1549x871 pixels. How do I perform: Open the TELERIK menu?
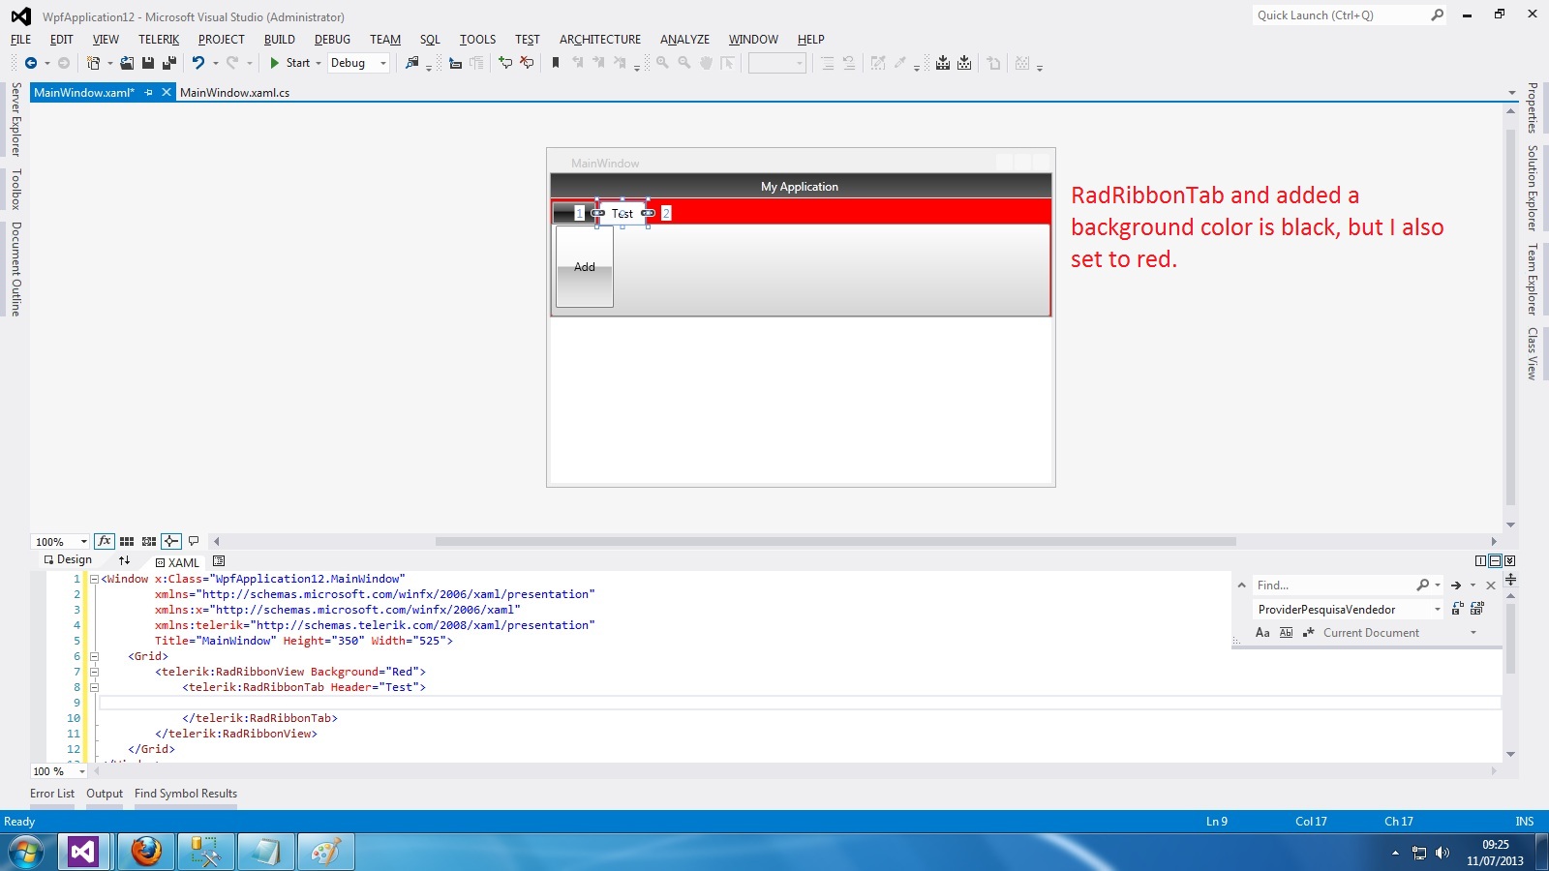[159, 40]
